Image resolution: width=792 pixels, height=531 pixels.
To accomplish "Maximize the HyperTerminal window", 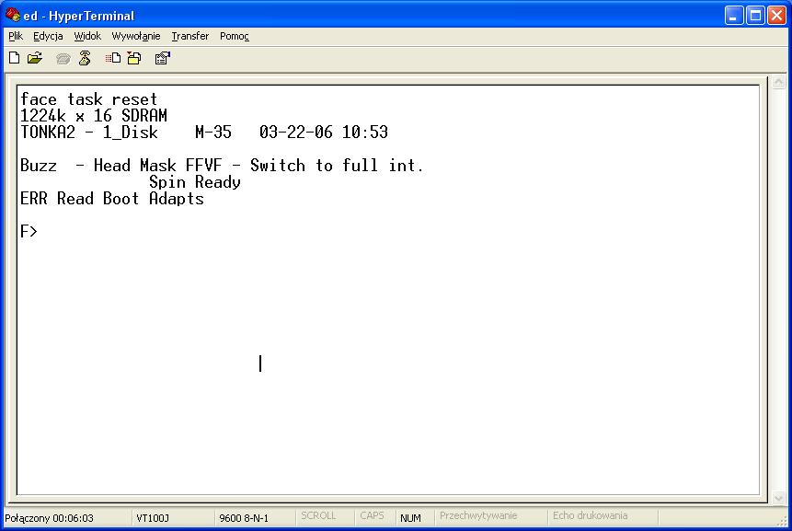I will pos(755,16).
